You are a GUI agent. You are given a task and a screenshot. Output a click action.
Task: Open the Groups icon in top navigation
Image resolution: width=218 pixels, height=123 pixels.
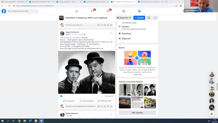click(139, 11)
